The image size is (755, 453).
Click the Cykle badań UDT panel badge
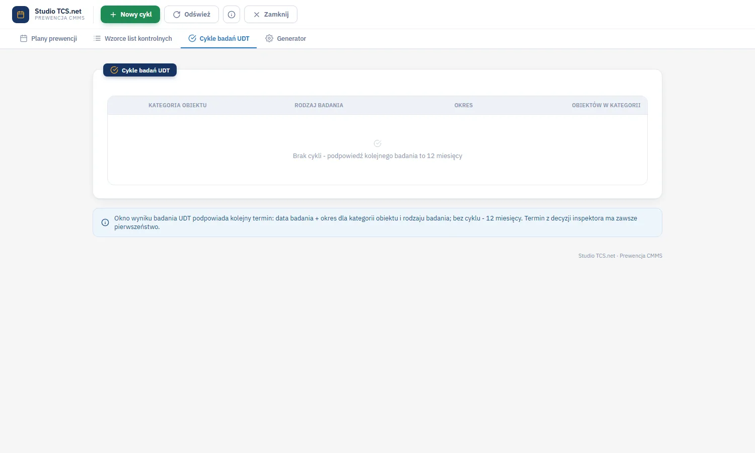pyautogui.click(x=140, y=70)
